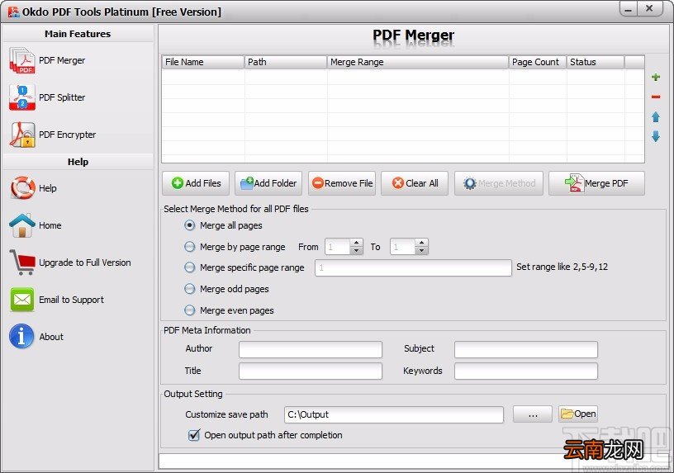Select Merge all pages option
The image size is (674, 473).
click(190, 225)
